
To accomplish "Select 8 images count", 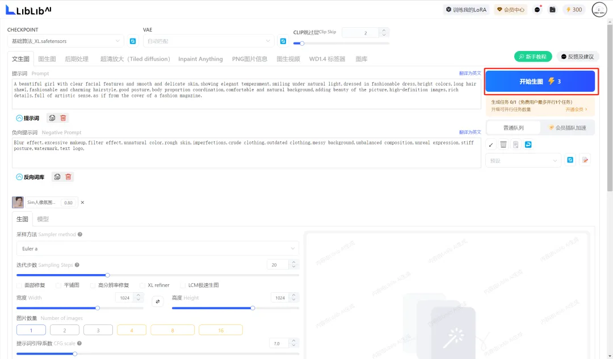I will (173, 330).
